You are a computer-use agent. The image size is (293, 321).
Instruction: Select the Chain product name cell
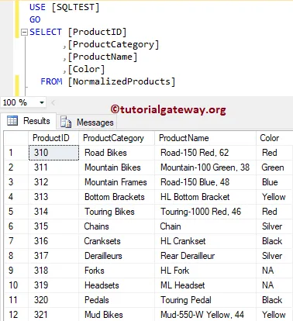click(x=205, y=226)
